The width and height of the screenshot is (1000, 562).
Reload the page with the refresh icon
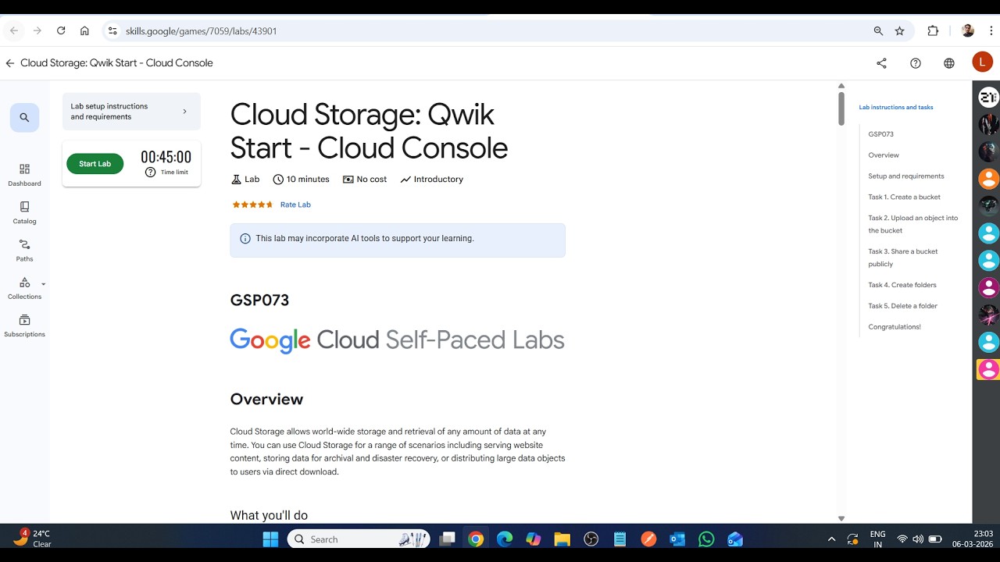tap(61, 31)
